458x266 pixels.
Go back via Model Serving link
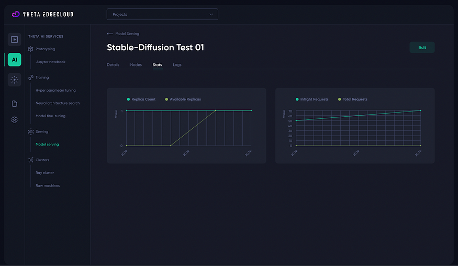click(x=127, y=34)
